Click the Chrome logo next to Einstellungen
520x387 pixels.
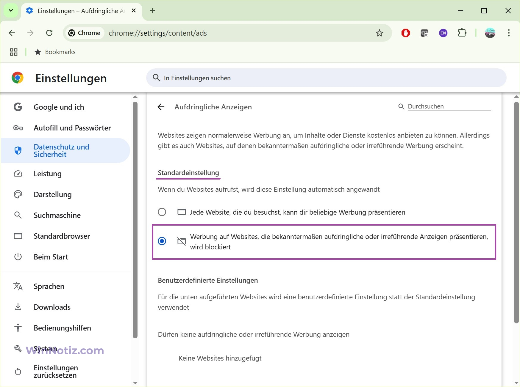[18, 78]
